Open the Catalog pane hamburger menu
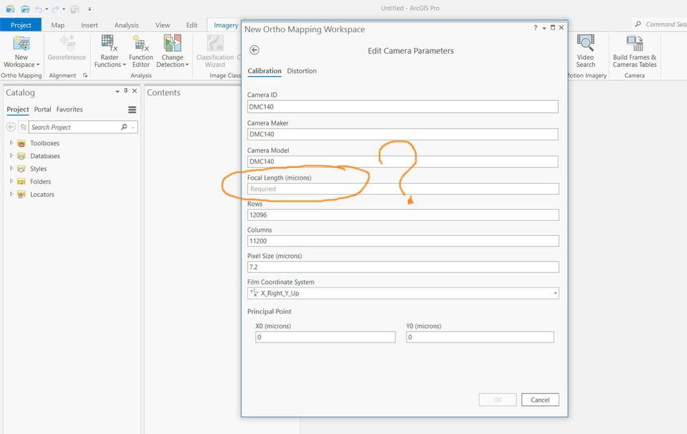Screen dimensions: 687x434 tap(132, 109)
